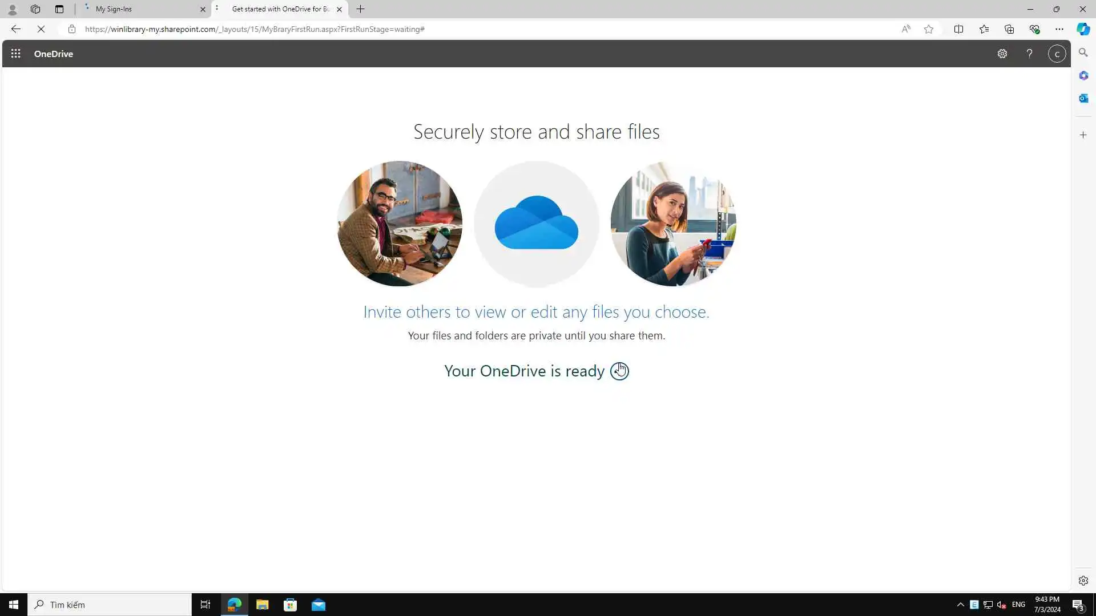This screenshot has width=1096, height=616.
Task: Select the Get started with OneDrive tab
Action: [x=280, y=9]
